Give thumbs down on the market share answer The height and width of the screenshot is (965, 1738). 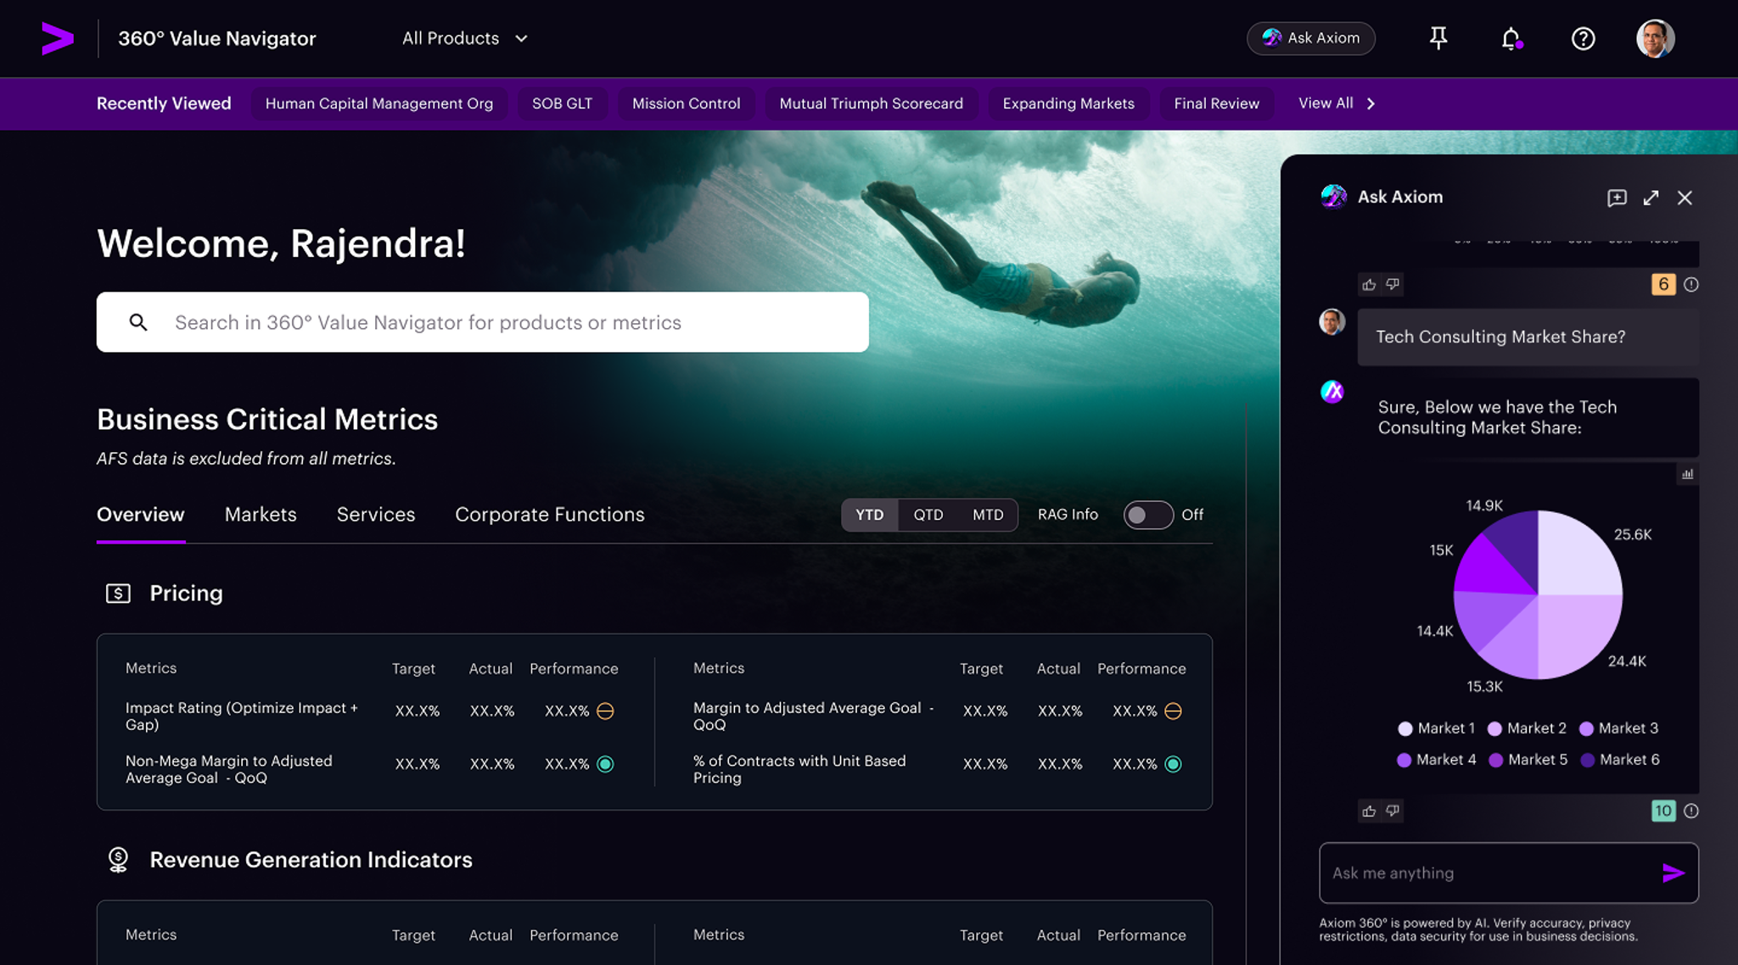pyautogui.click(x=1393, y=811)
